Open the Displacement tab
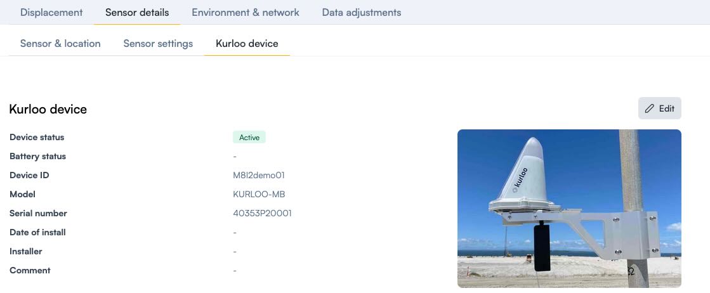 [51, 12]
